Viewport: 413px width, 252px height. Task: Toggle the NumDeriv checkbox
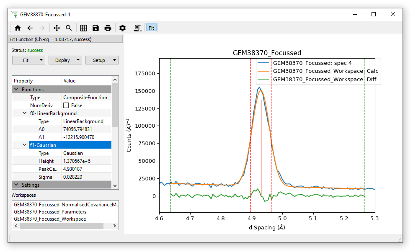(66, 105)
